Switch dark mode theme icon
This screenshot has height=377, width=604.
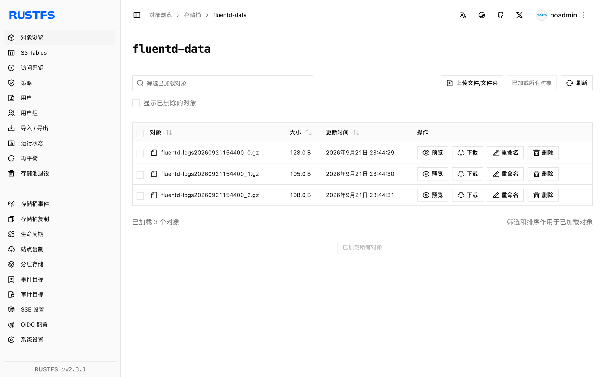pyautogui.click(x=482, y=15)
